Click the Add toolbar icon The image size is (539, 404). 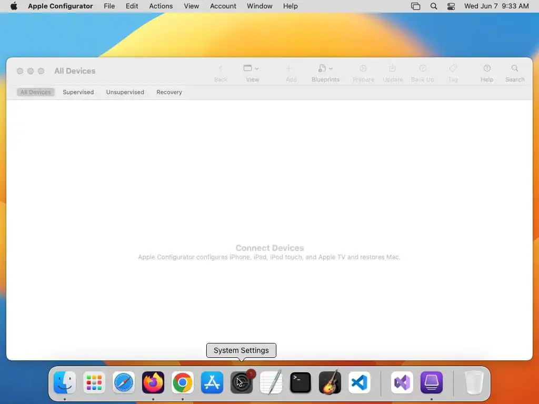(291, 73)
